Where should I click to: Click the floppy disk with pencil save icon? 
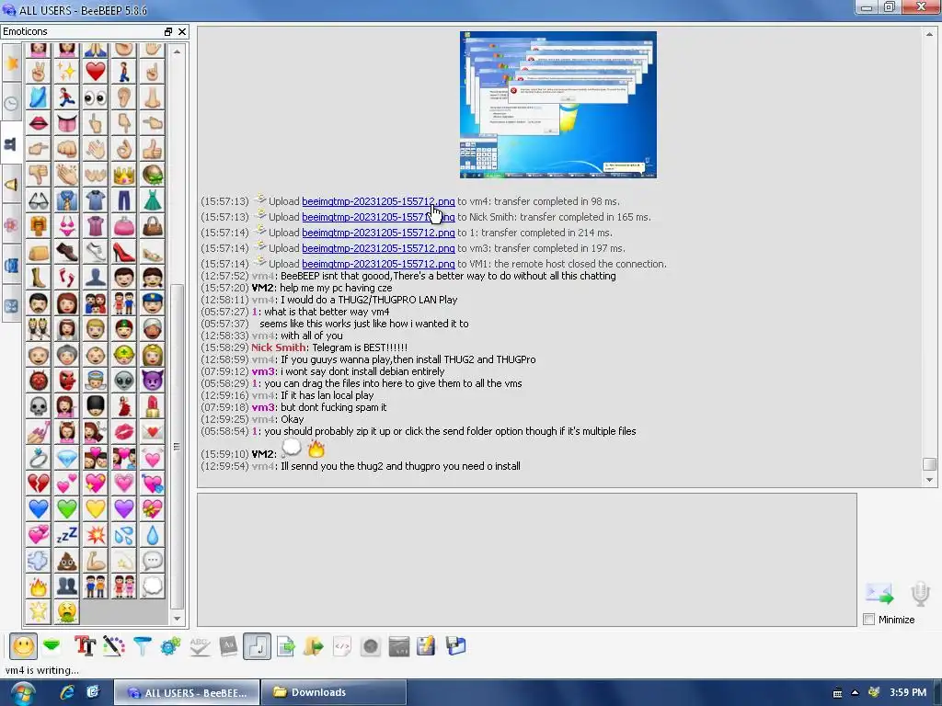coord(427,646)
